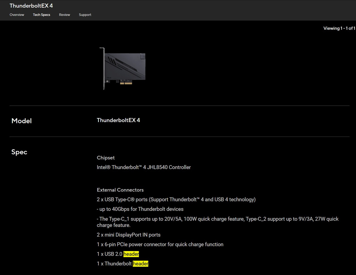356x275 pixels.
Task: Click the External Connectors label
Action: point(120,190)
